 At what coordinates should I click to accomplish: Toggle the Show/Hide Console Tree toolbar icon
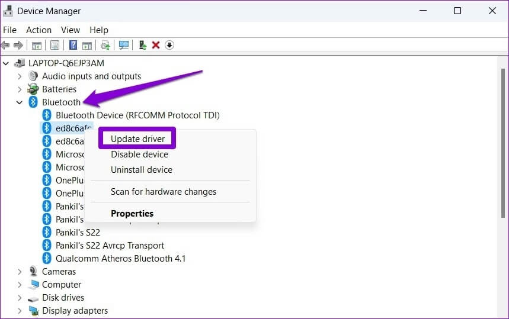pyautogui.click(x=37, y=46)
